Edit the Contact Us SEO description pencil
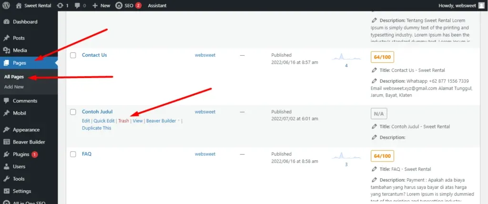 point(374,81)
